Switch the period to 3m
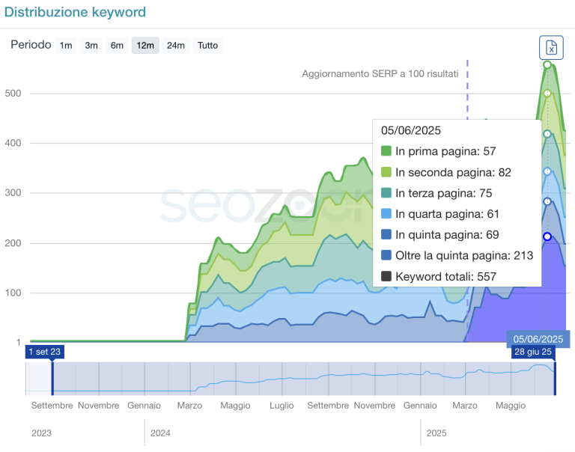 tap(91, 46)
